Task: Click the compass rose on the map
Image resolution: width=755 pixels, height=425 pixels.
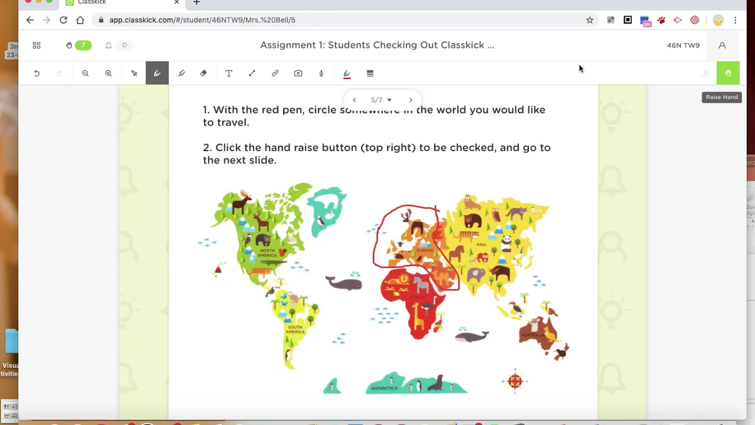Action: pyautogui.click(x=515, y=381)
